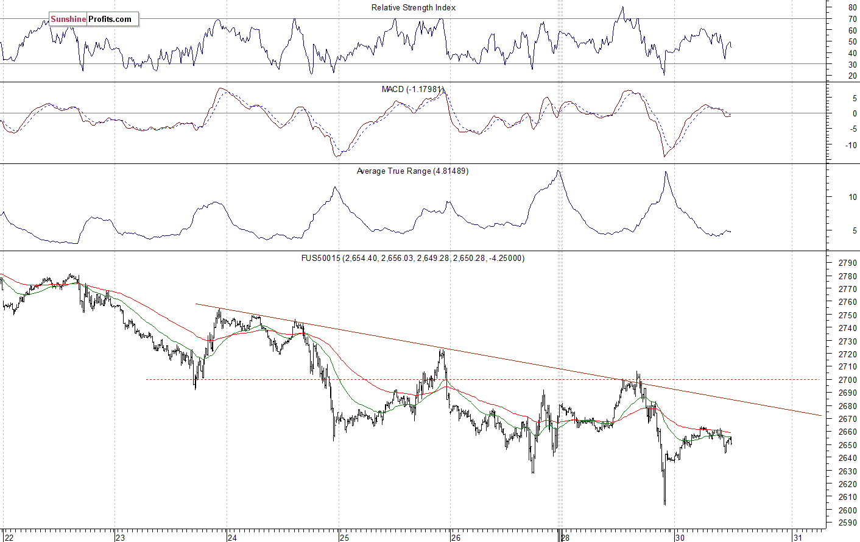Select the MACD (-1.17981) label
Image resolution: width=860 pixels, height=542 pixels.
tap(412, 90)
